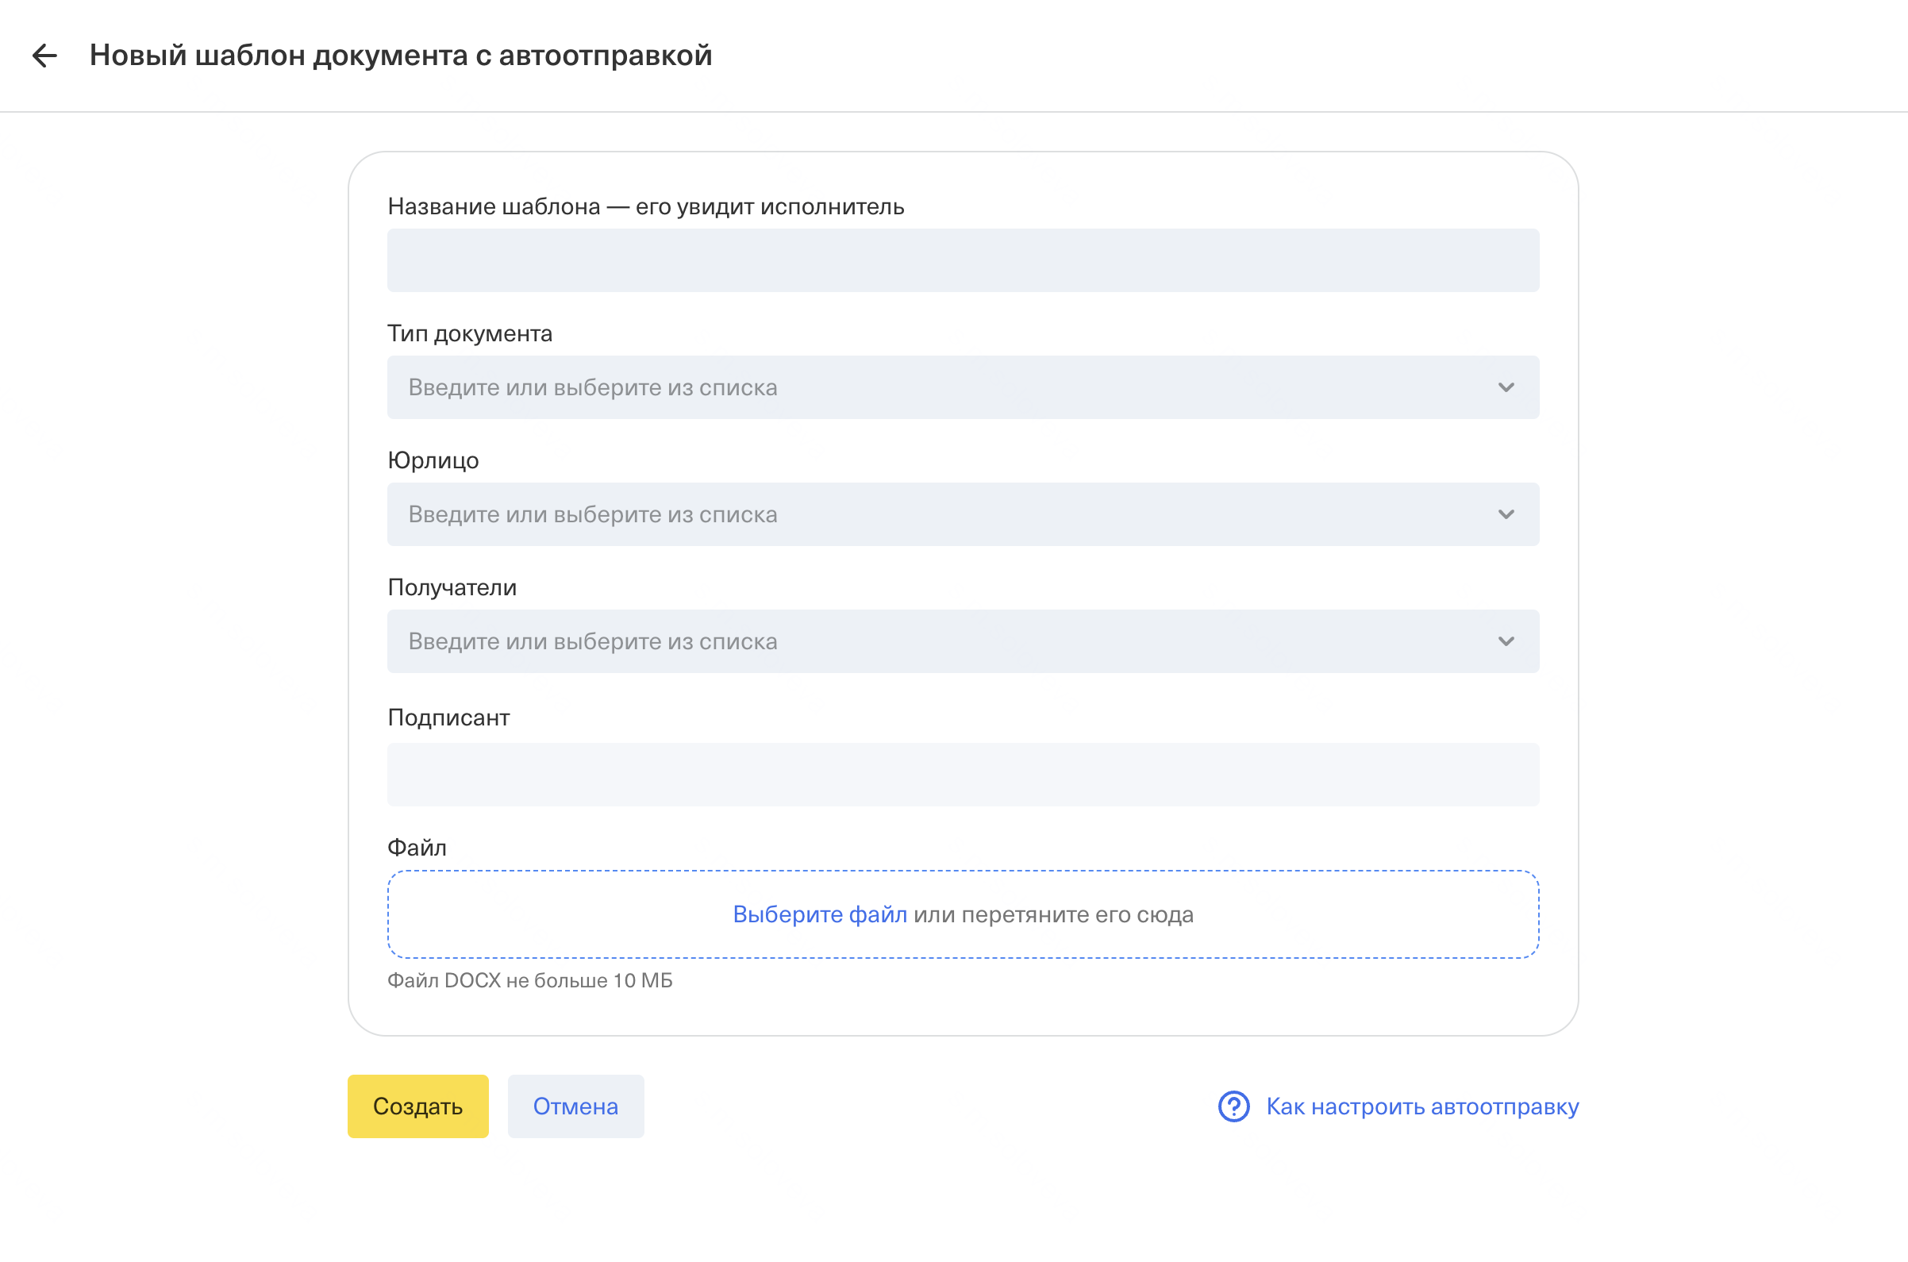This screenshot has height=1262, width=1908.
Task: Click the Название шаблона field label
Action: pyautogui.click(x=645, y=207)
